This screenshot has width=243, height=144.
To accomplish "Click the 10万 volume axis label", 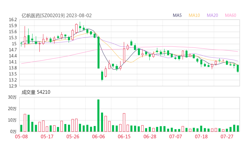I will tap(12, 120).
